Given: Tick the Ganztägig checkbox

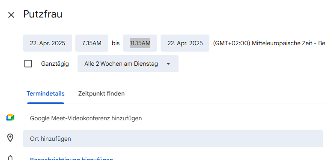Looking at the screenshot, I should click(x=28, y=64).
